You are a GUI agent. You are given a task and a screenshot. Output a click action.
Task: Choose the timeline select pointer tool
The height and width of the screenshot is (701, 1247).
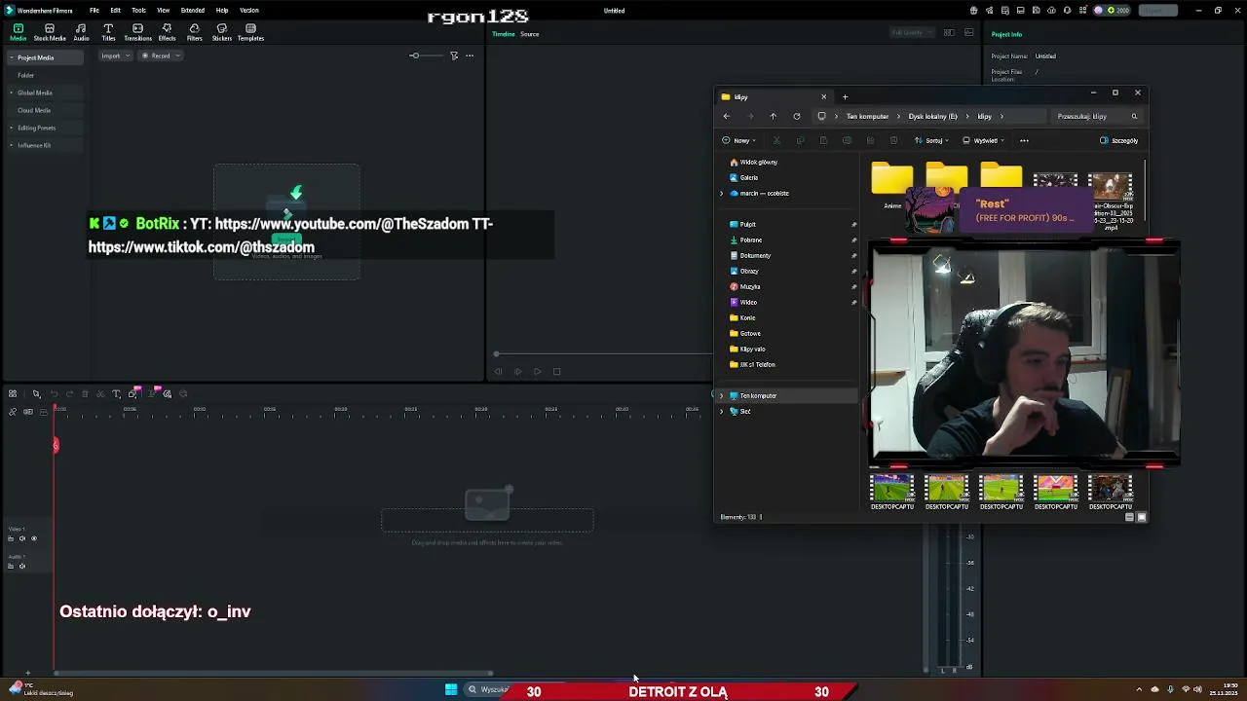tap(36, 393)
